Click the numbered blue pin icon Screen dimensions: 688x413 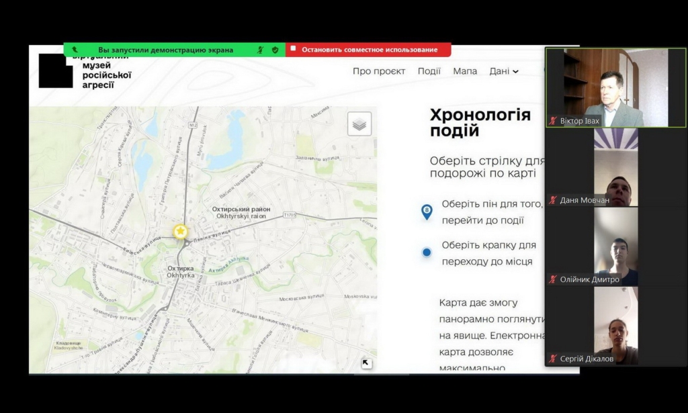coord(427,212)
